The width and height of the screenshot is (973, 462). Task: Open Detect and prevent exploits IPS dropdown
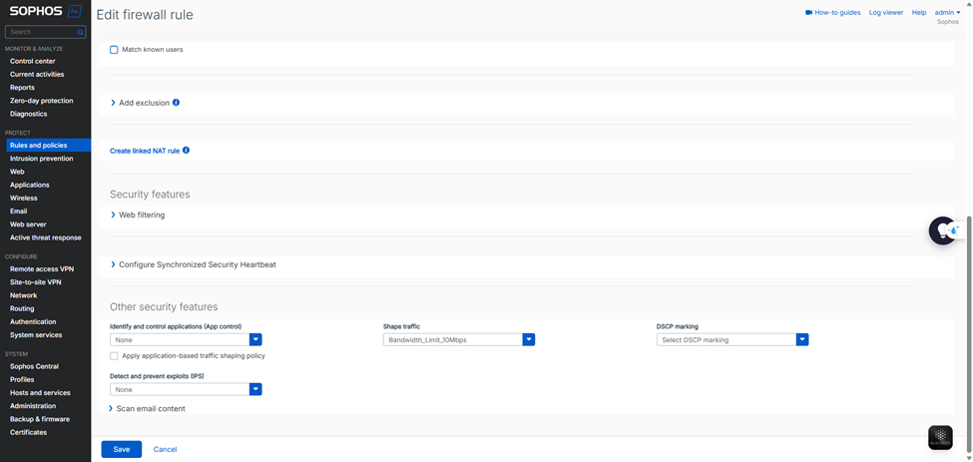pos(255,389)
